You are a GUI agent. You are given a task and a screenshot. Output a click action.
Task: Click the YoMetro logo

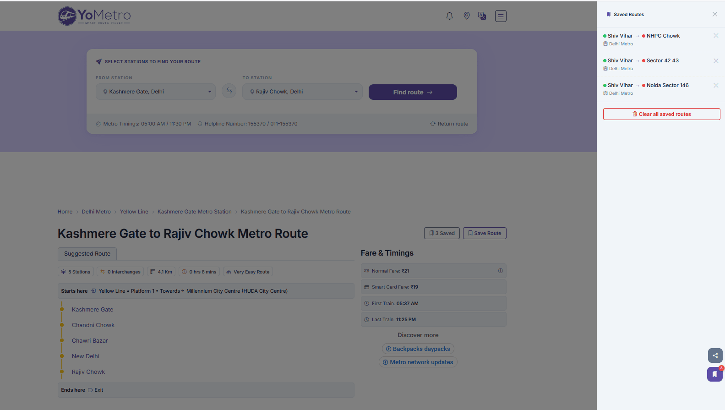pyautogui.click(x=94, y=16)
